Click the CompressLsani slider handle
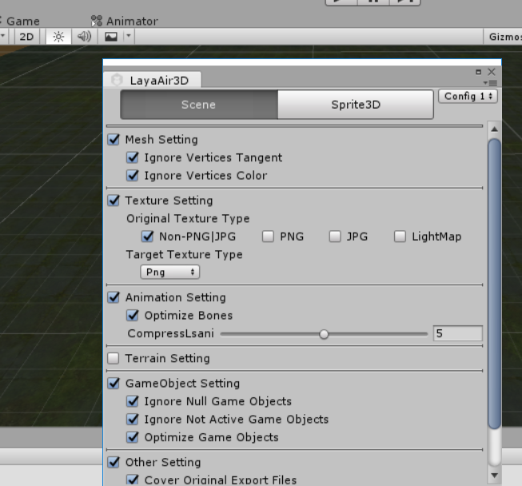The height and width of the screenshot is (486, 522). pyautogui.click(x=324, y=334)
